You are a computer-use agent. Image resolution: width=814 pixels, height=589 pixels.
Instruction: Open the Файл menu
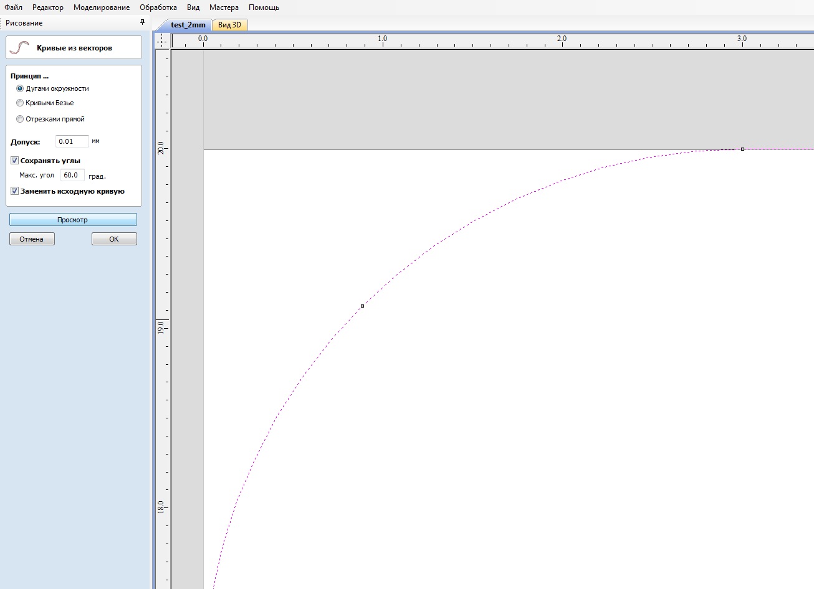pos(13,7)
